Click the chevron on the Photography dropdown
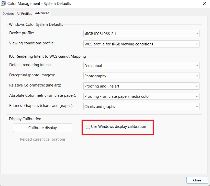210x186 pixels. click(x=197, y=76)
